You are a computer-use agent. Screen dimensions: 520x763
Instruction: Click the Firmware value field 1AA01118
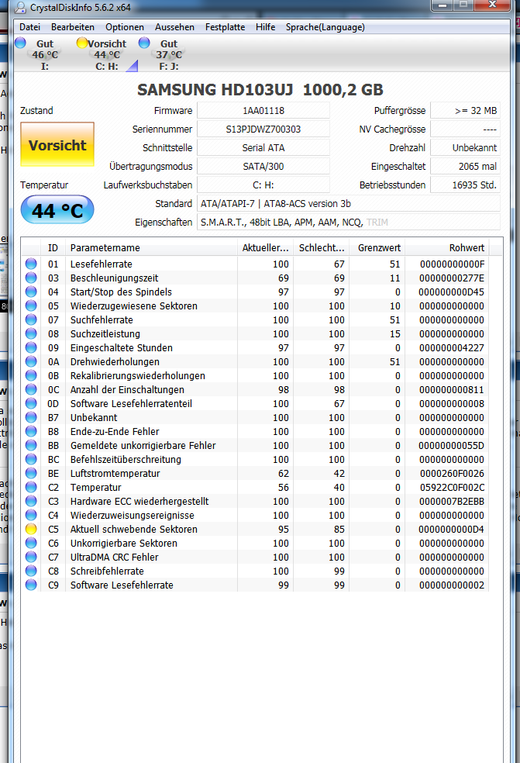click(x=263, y=110)
